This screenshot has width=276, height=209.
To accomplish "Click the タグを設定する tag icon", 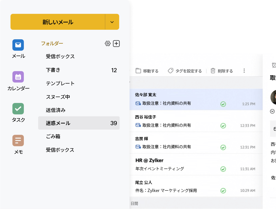I will [170, 71].
